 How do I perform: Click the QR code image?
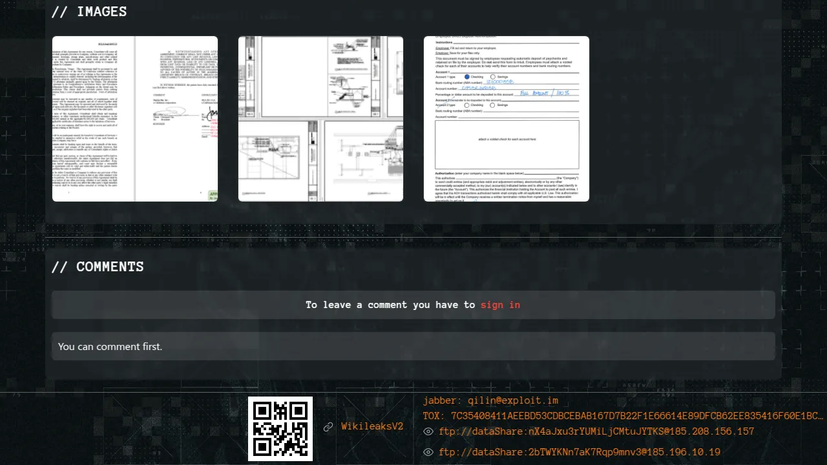pyautogui.click(x=280, y=428)
